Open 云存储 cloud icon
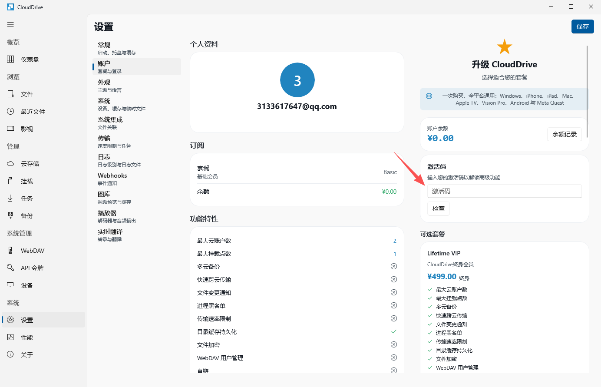 point(10,163)
